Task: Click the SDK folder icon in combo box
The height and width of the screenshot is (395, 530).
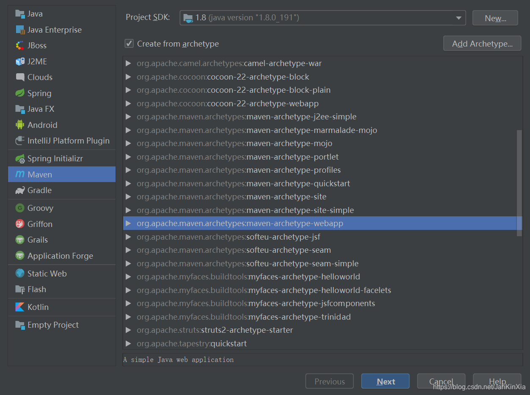Action: [x=188, y=17]
